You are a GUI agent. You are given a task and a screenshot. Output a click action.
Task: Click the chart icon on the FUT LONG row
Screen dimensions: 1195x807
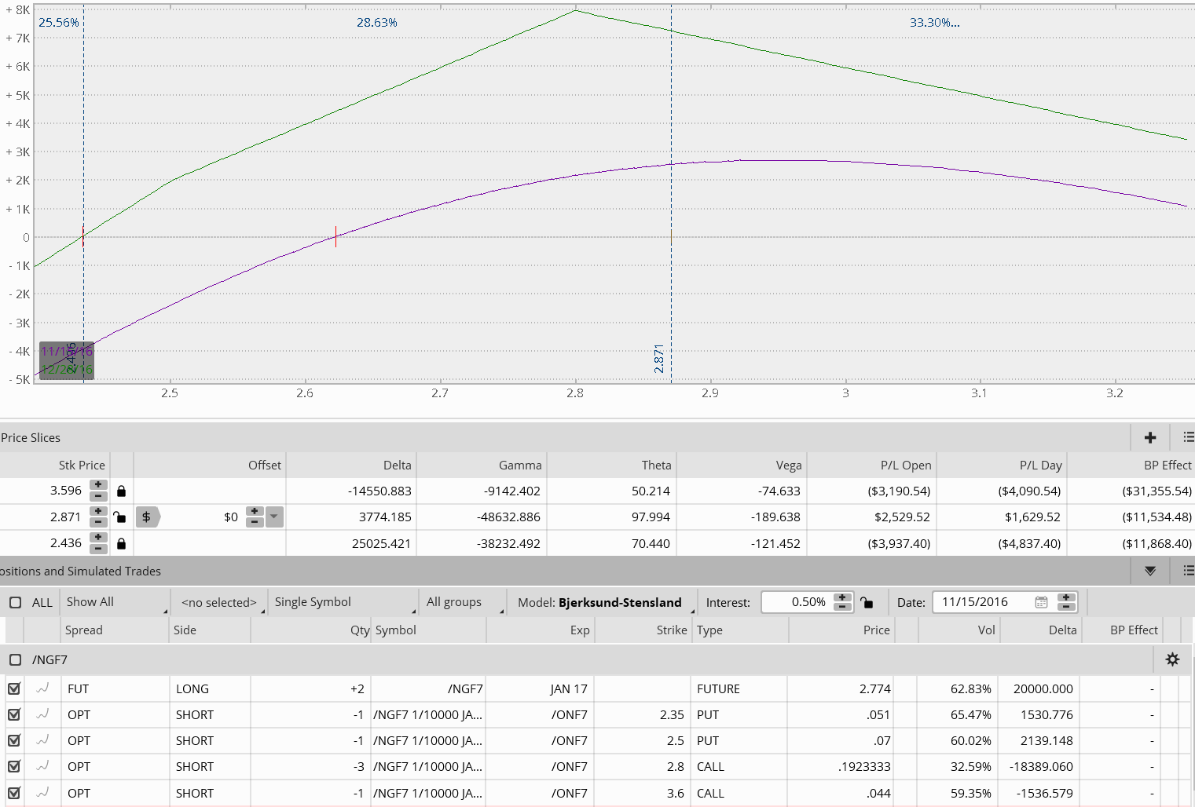tap(43, 688)
